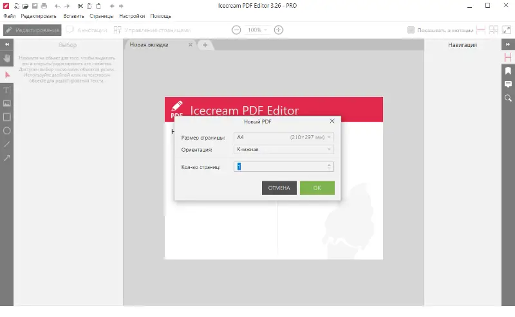Viewport: 515px width, 317px height.
Task: Toggle the Показывать аннотации checkbox
Action: point(411,30)
